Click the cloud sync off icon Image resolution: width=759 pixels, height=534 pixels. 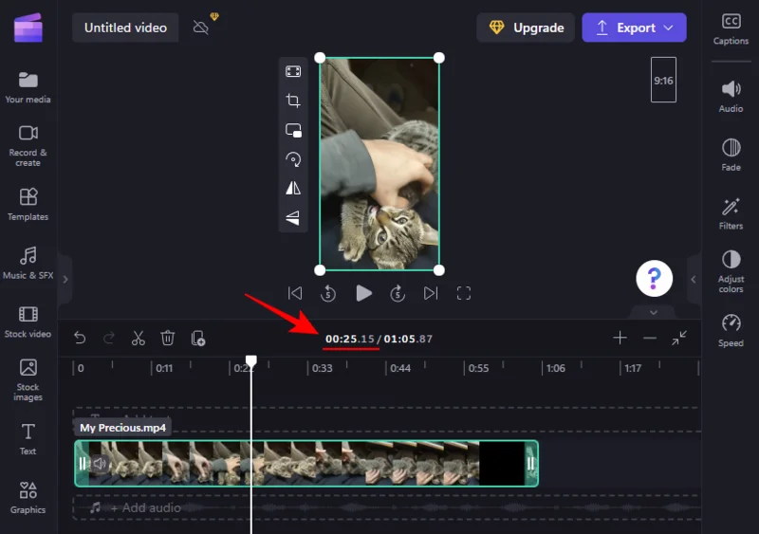click(201, 28)
